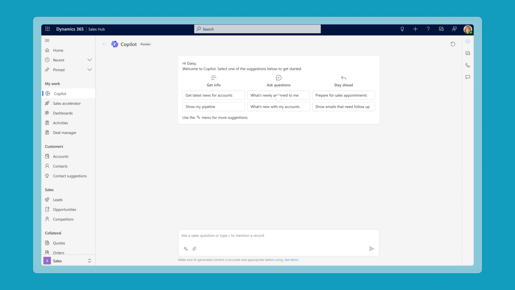Collapse the navigation with hamburger icon
The height and width of the screenshot is (290, 515).
(x=47, y=40)
